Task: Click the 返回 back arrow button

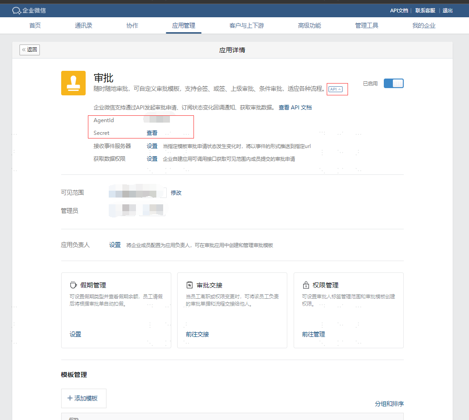Action: coord(29,50)
